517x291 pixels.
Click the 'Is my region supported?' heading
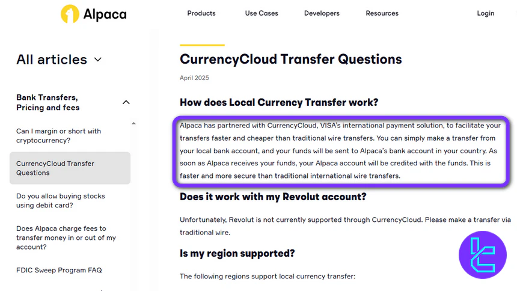click(237, 253)
